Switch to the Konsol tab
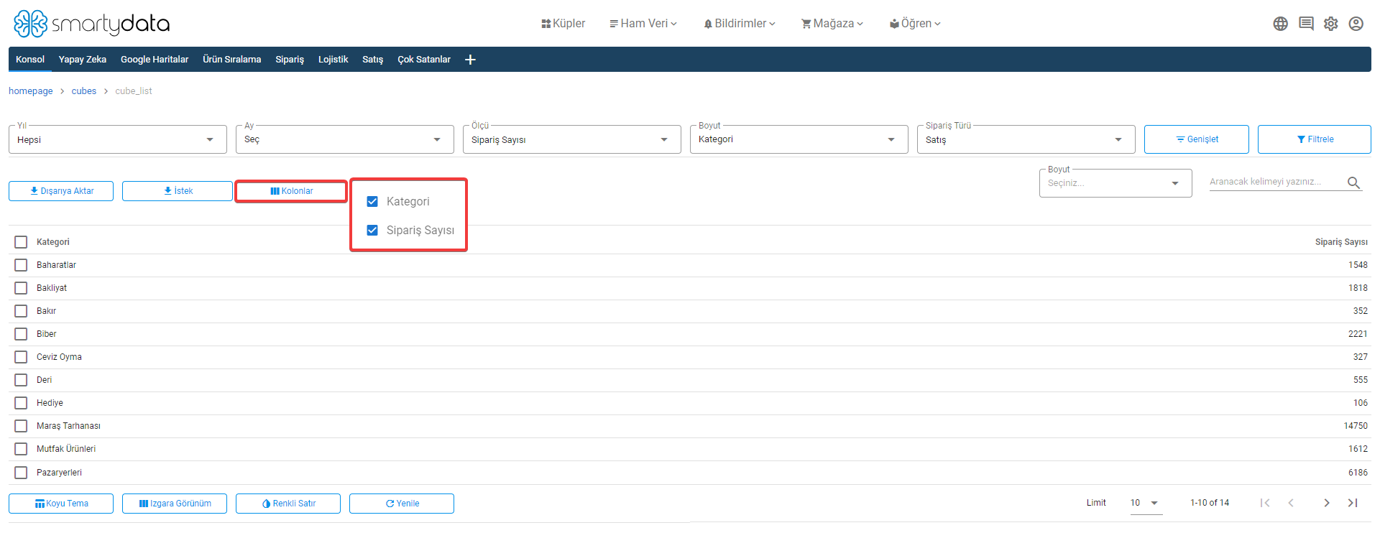 pos(30,60)
